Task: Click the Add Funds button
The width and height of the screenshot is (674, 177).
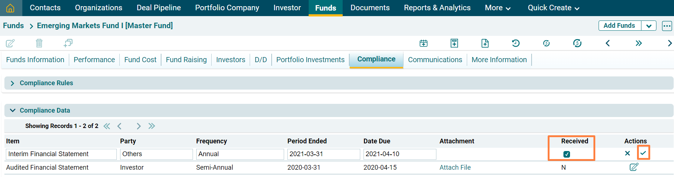Action: point(619,26)
